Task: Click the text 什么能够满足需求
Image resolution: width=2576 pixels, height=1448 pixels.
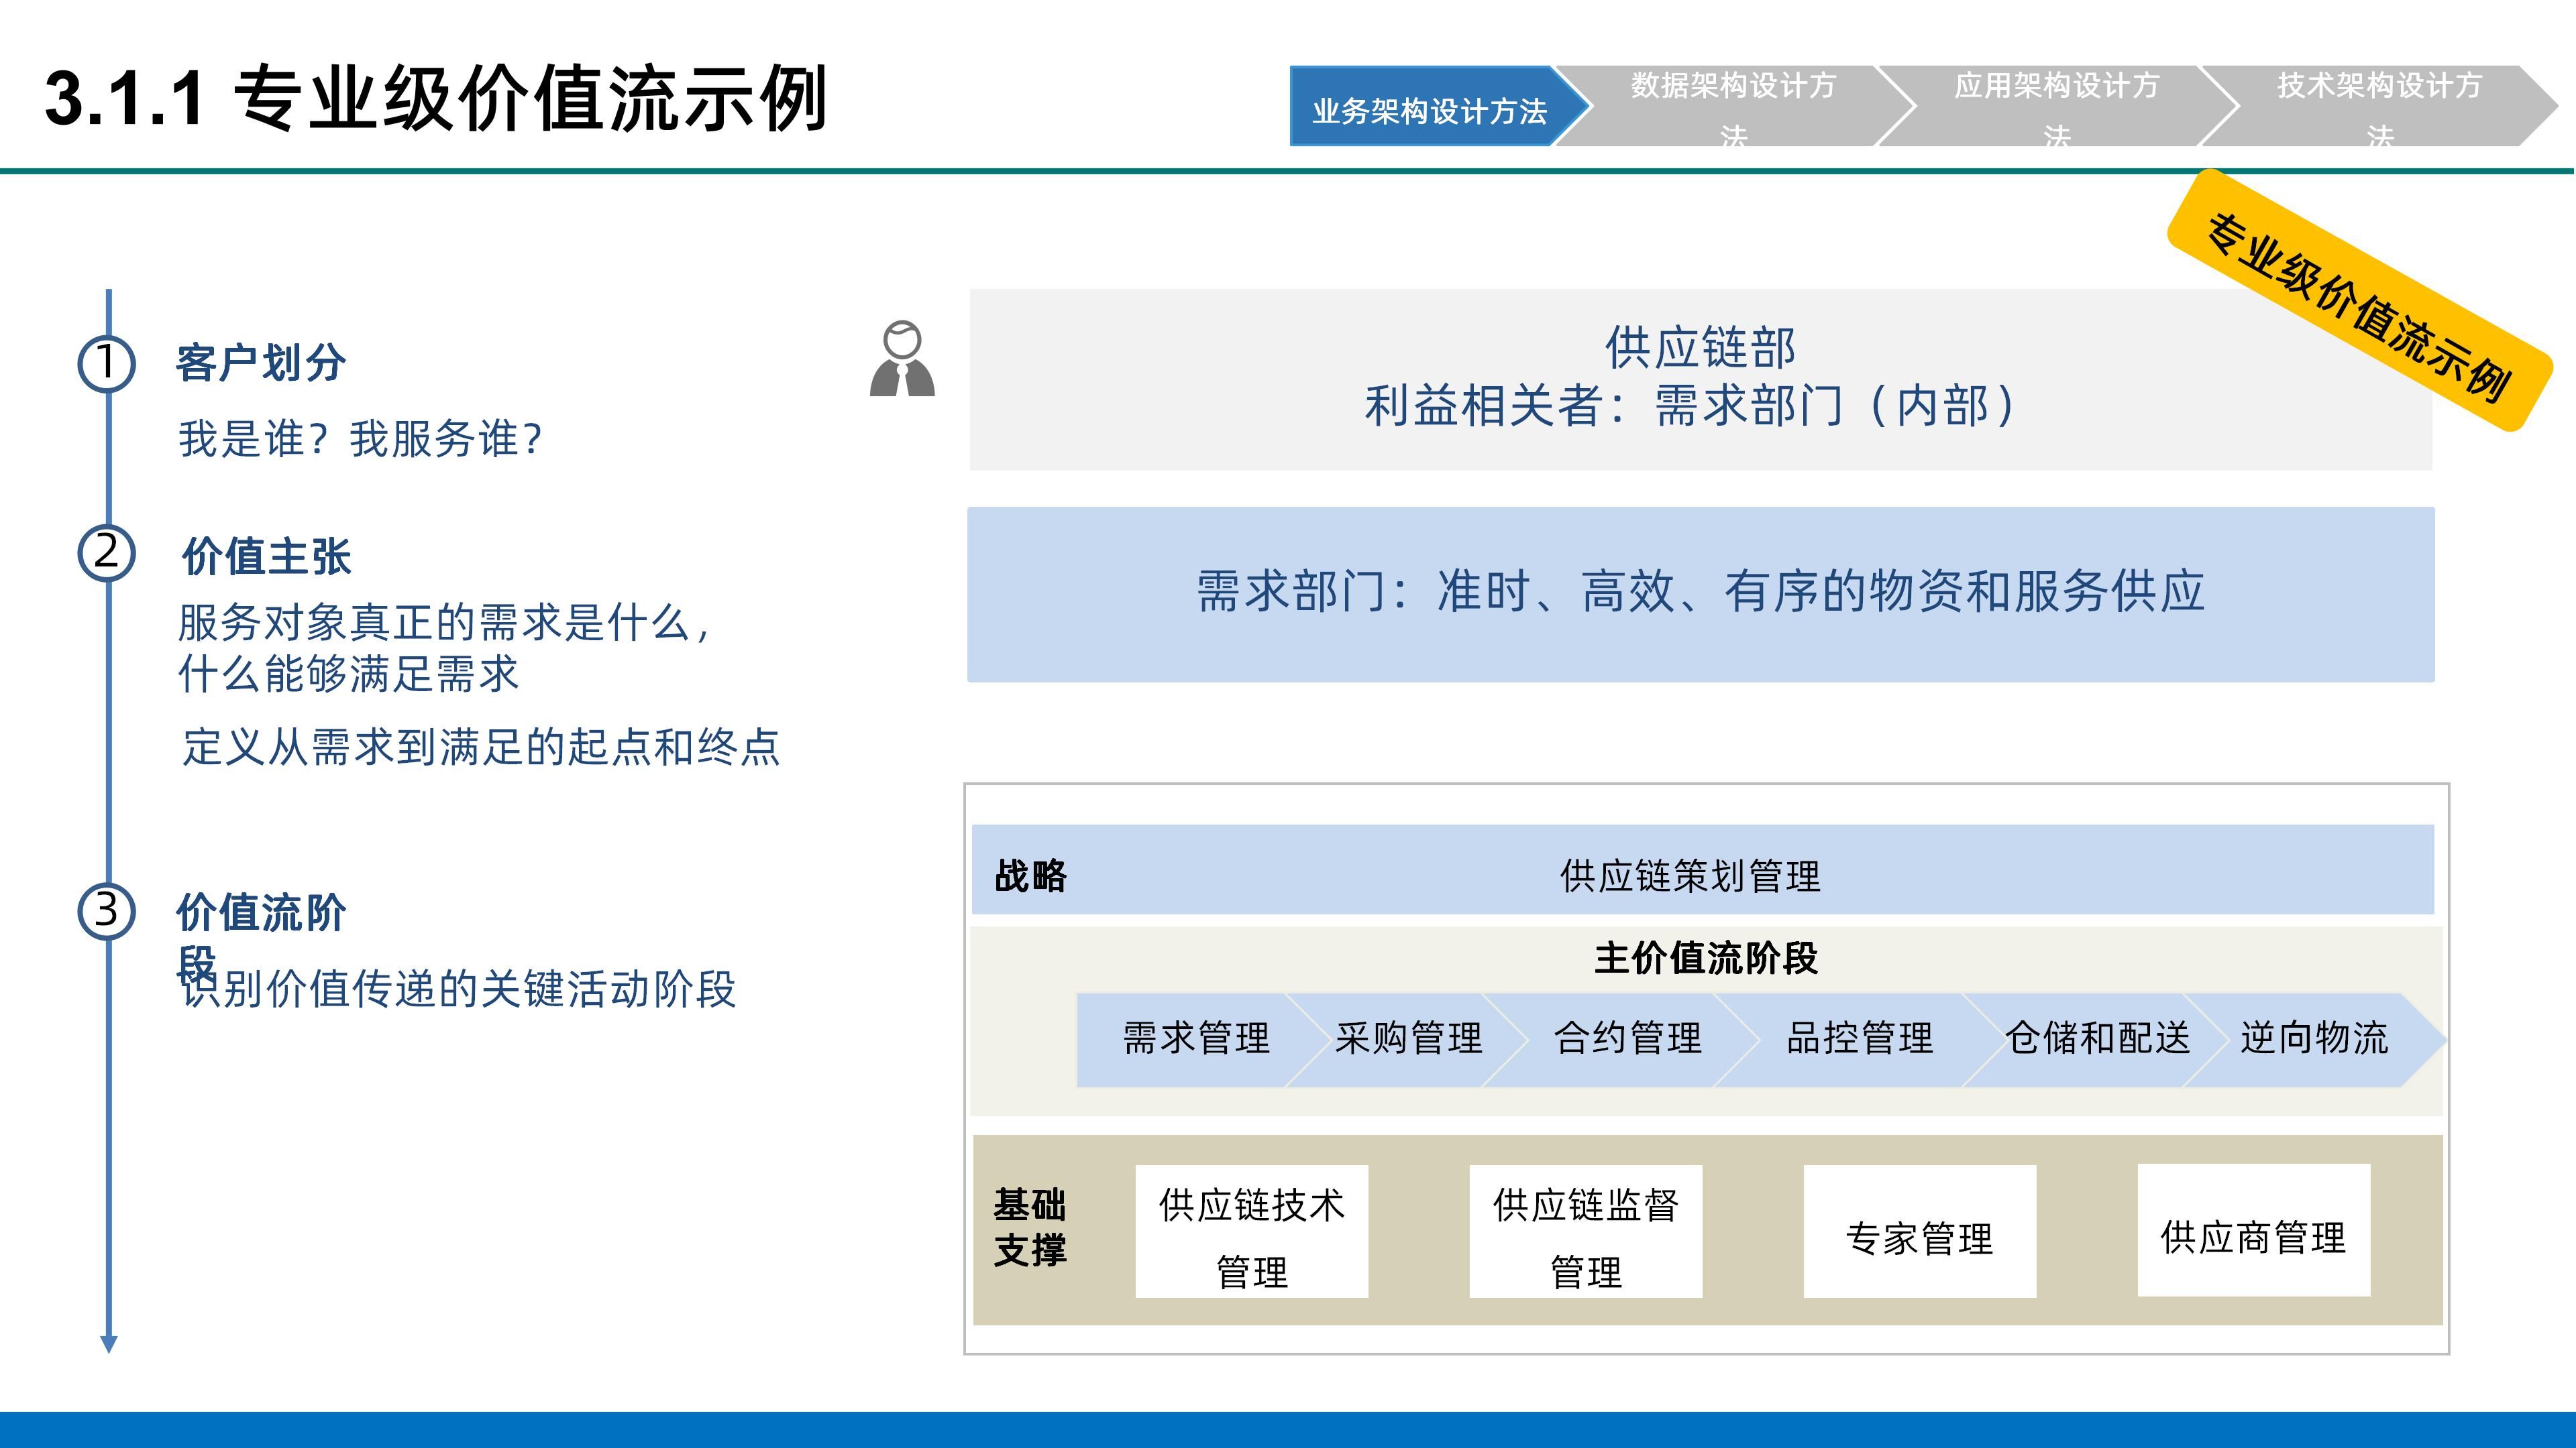Action: tap(349, 674)
